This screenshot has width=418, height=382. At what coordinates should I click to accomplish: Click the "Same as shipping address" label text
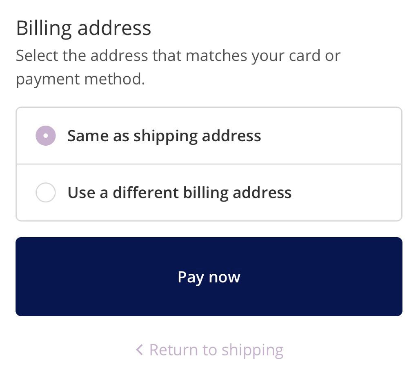tap(164, 135)
